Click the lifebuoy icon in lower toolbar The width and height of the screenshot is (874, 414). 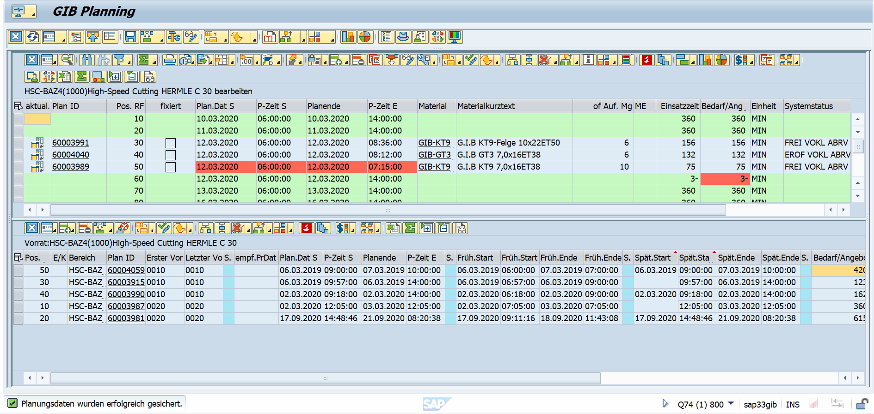point(123,228)
